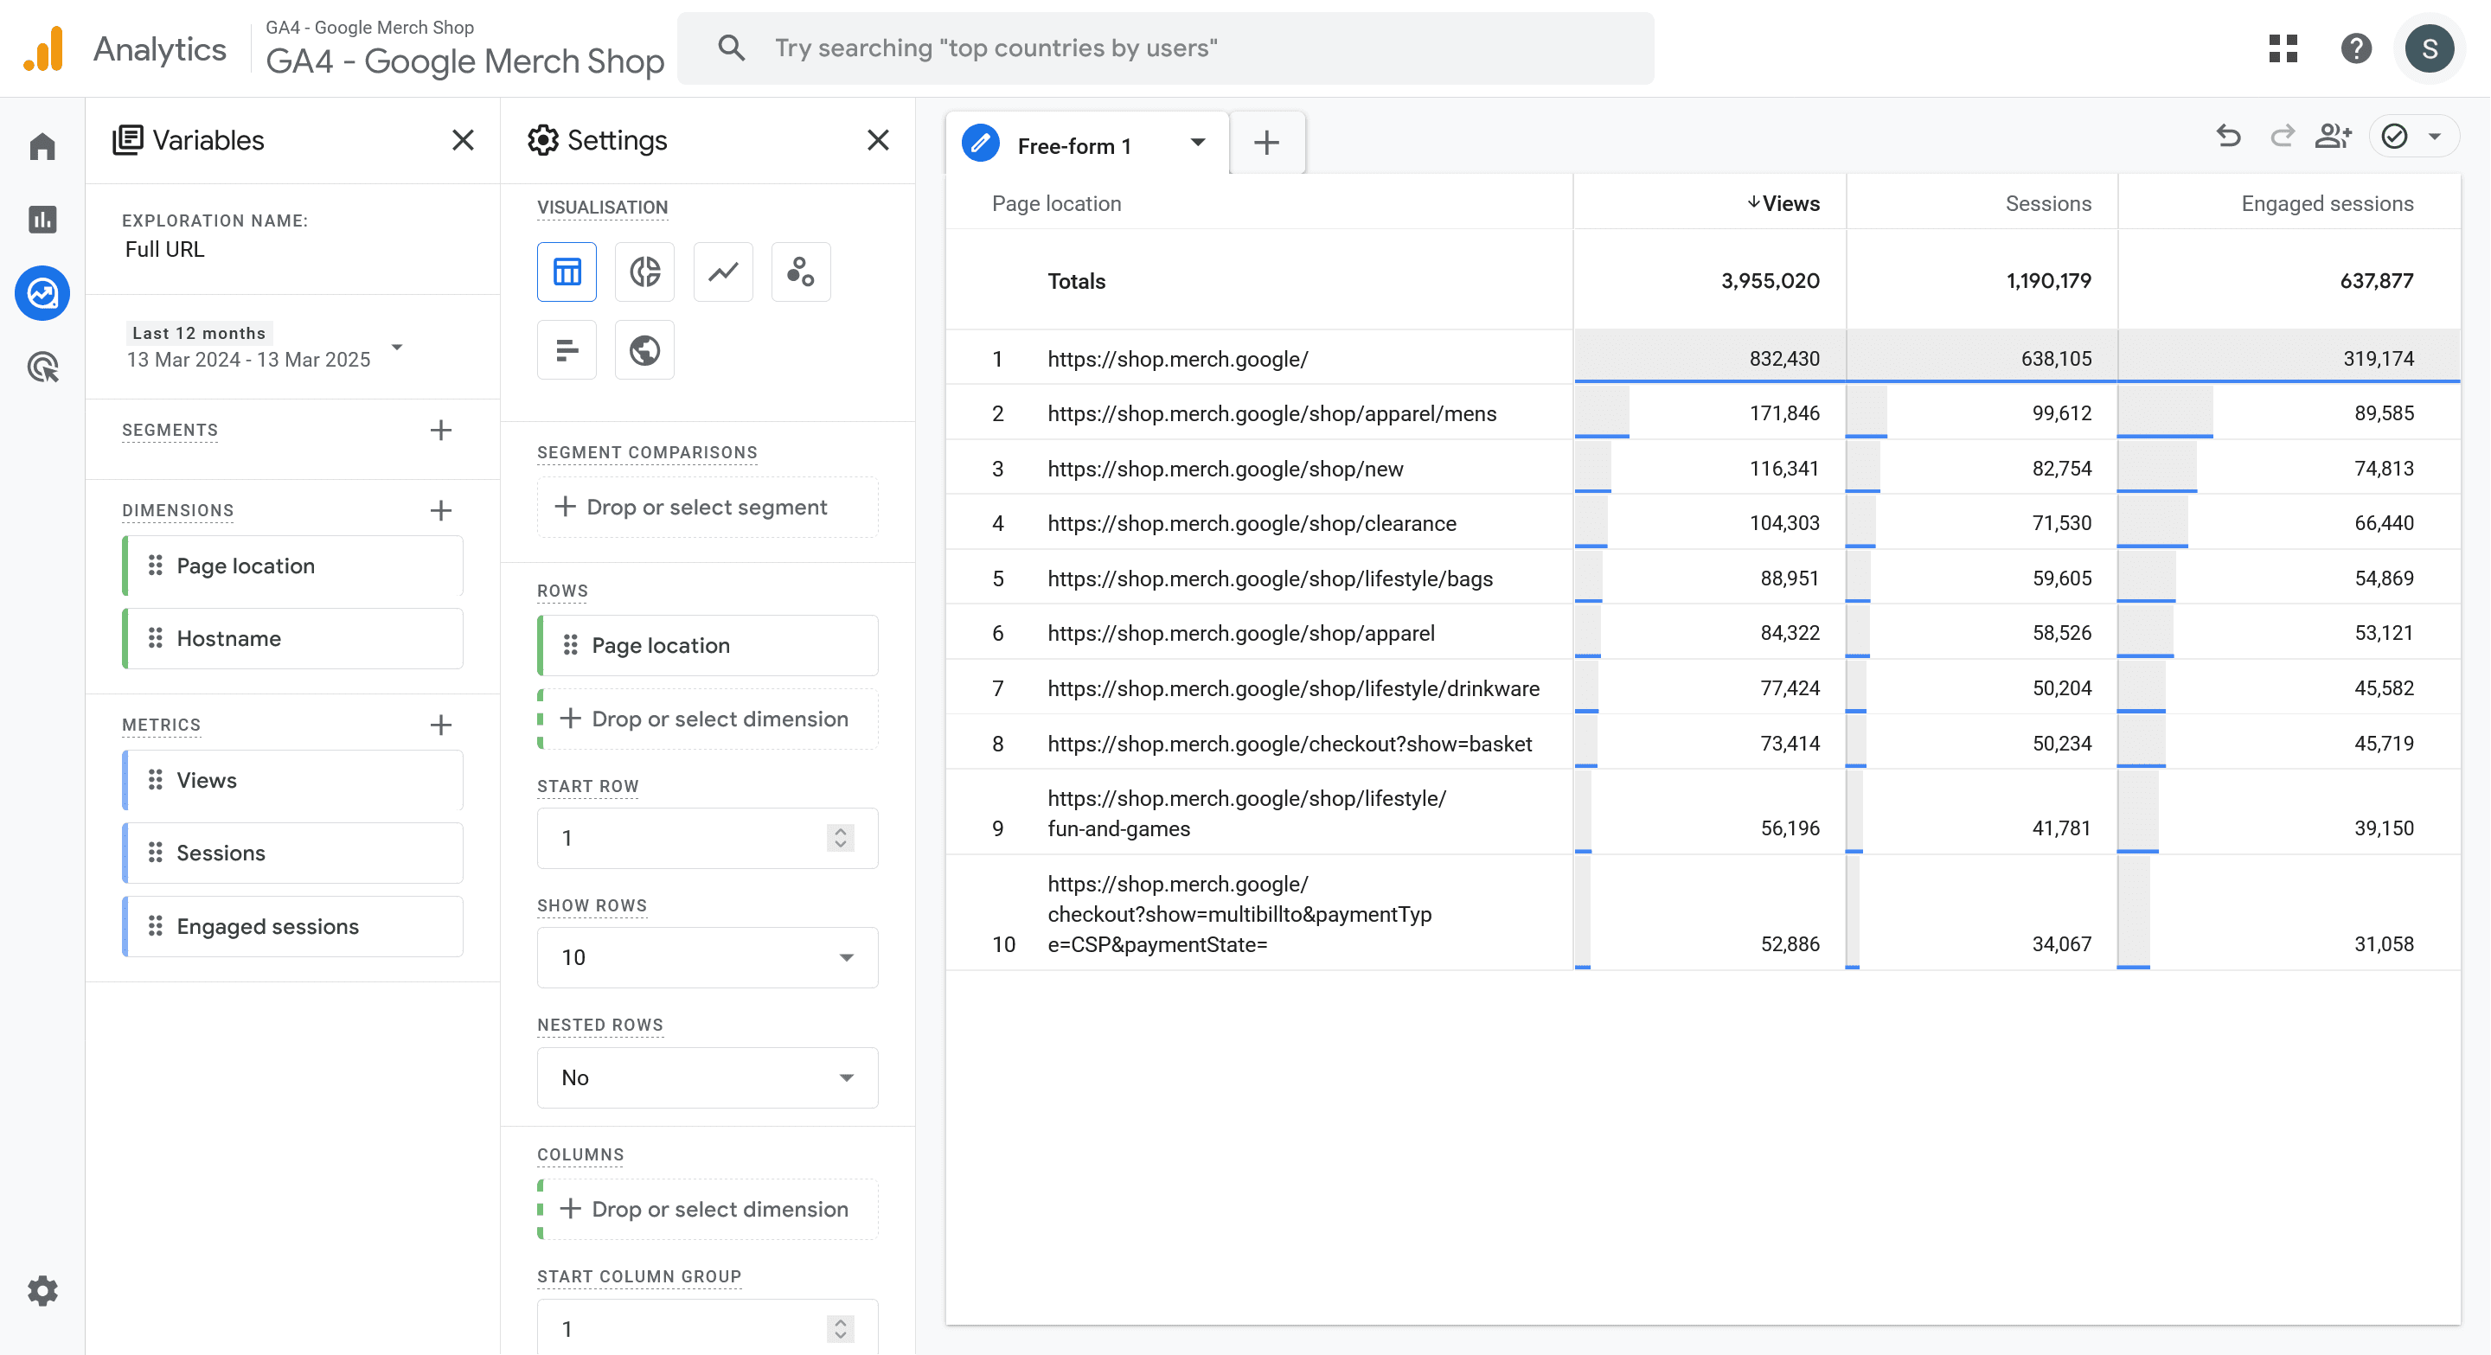Add a new dimension with plus icon
2491x1355 pixels.
click(441, 510)
